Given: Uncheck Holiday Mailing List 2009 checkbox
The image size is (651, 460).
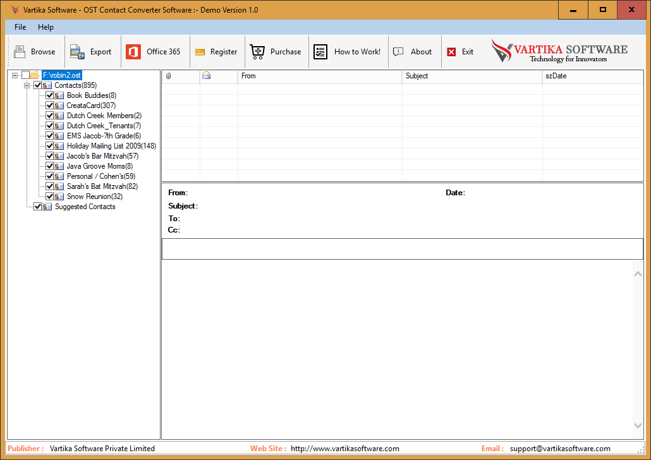Looking at the screenshot, I should click(x=50, y=146).
